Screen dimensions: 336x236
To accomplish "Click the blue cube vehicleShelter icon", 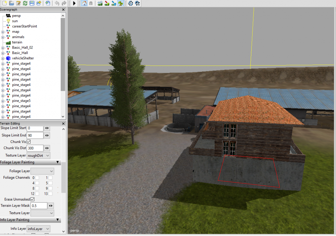I will (x=8, y=58).
